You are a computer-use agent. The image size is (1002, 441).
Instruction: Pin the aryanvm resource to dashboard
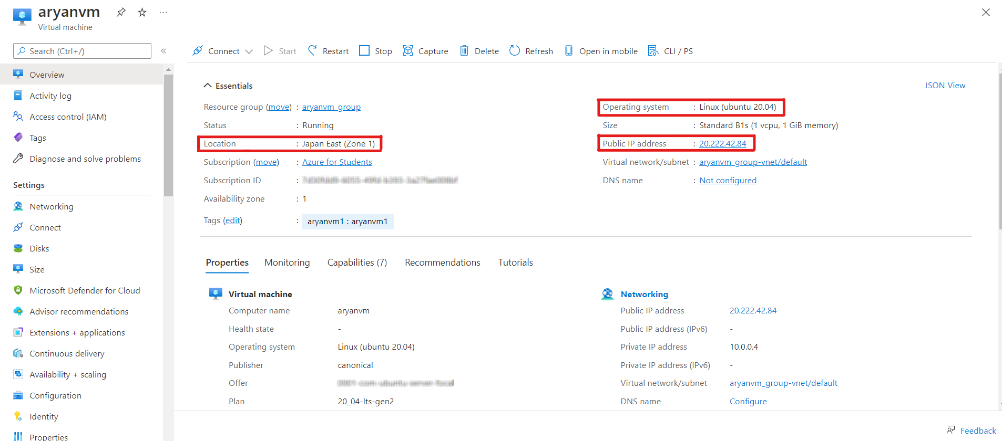tap(121, 12)
